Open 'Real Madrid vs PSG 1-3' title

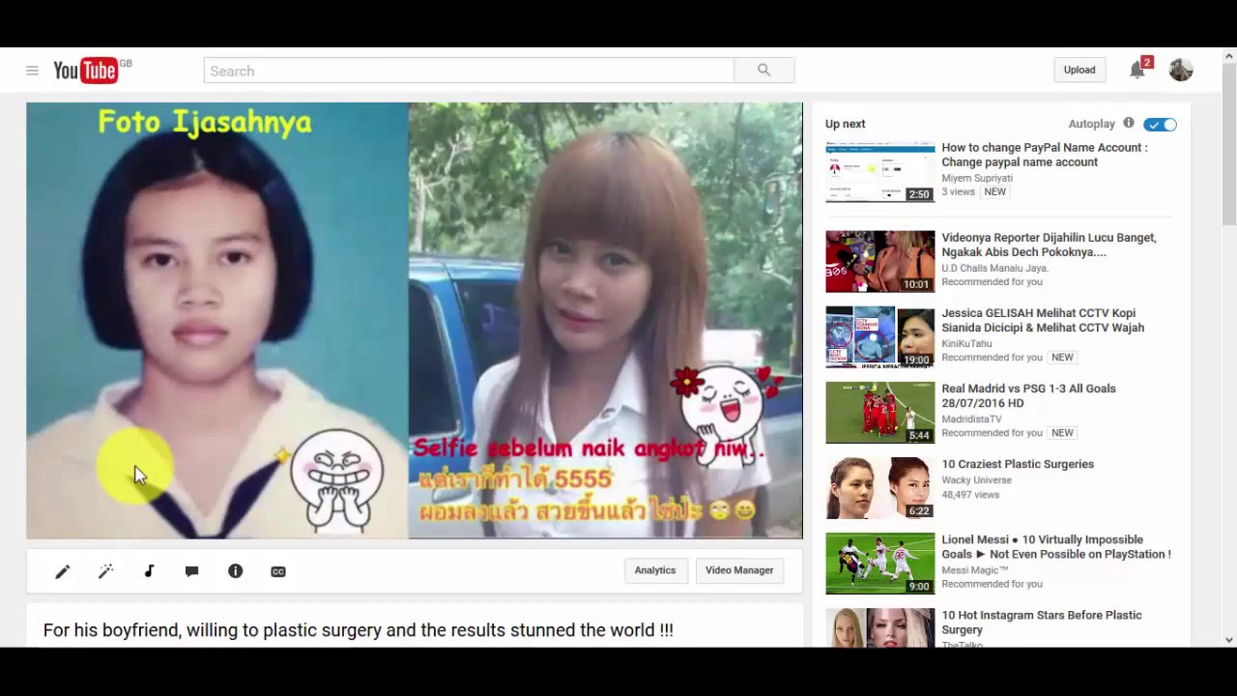1028,395
